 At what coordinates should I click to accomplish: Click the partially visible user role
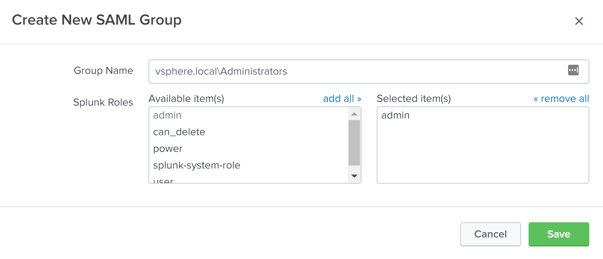[x=163, y=181]
